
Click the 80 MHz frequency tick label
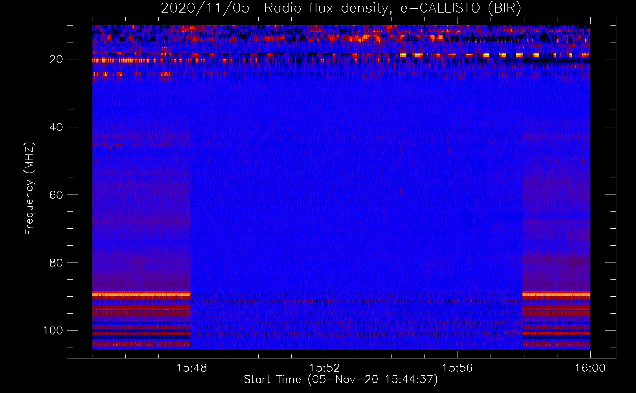click(56, 263)
